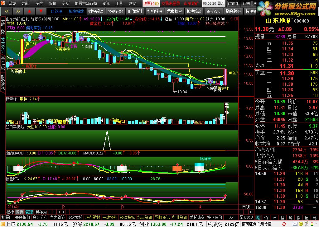Open the 帮助 menu
This screenshot has width=319, height=227.
point(133,3)
